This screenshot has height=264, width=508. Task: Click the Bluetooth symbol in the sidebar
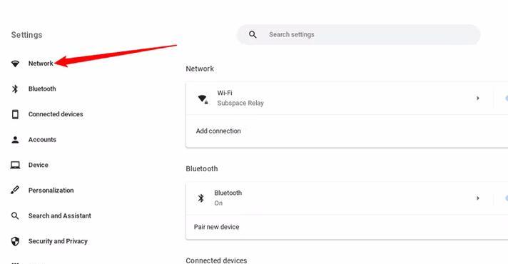coord(15,88)
